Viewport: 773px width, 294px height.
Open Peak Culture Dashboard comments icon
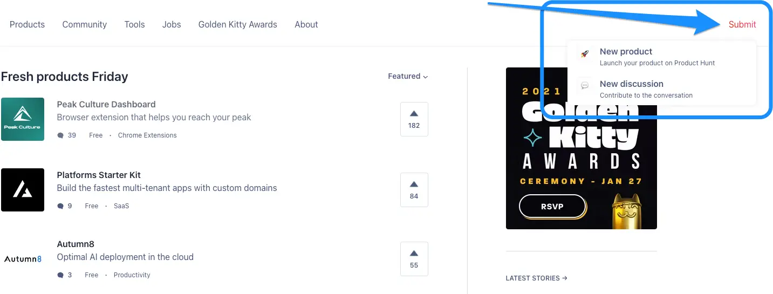(x=60, y=135)
